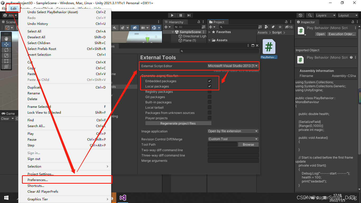Collapse the Assets folder in Project

[x=210, y=40]
